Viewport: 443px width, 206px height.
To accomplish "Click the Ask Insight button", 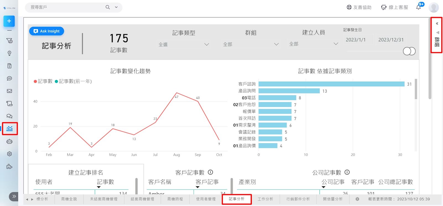I will coord(46,31).
